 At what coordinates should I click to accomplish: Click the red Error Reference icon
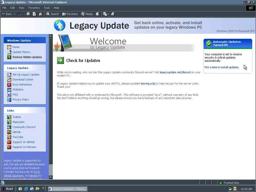9,84
